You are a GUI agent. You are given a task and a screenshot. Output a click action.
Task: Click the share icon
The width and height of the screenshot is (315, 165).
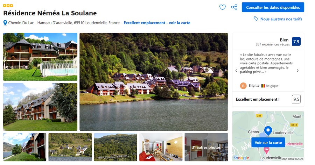pyautogui.click(x=234, y=7)
